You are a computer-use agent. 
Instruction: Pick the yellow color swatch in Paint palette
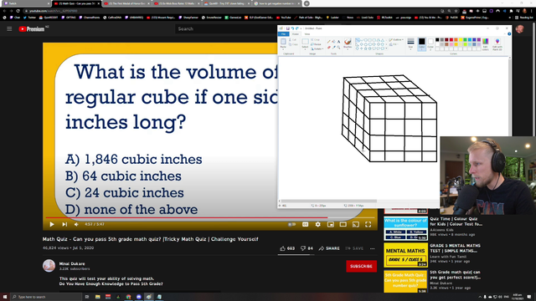461,39
